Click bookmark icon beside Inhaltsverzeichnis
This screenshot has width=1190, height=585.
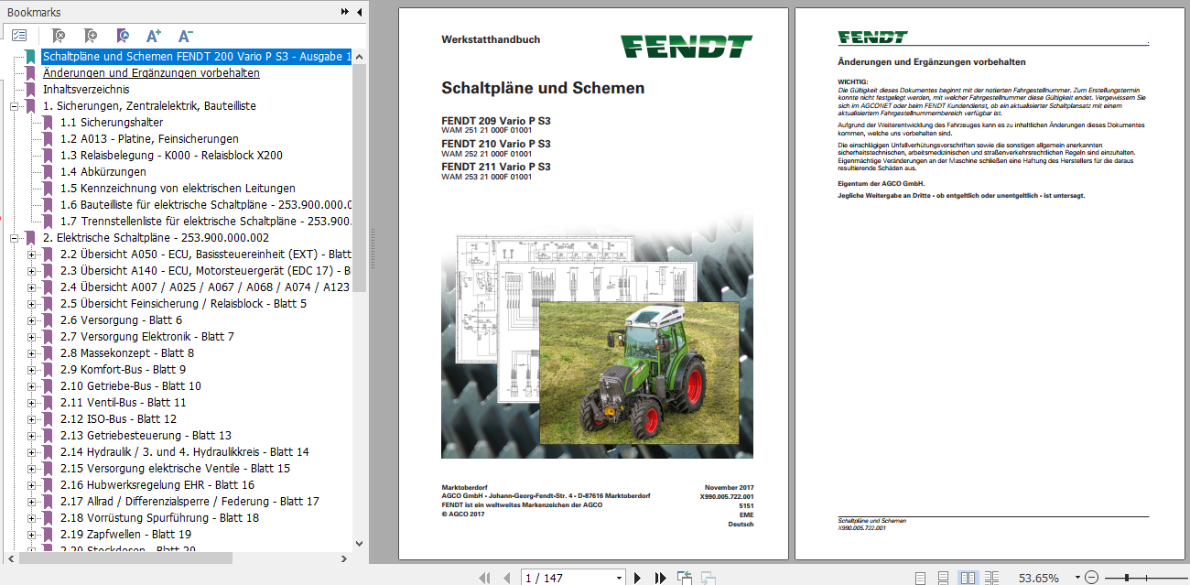click(x=30, y=90)
